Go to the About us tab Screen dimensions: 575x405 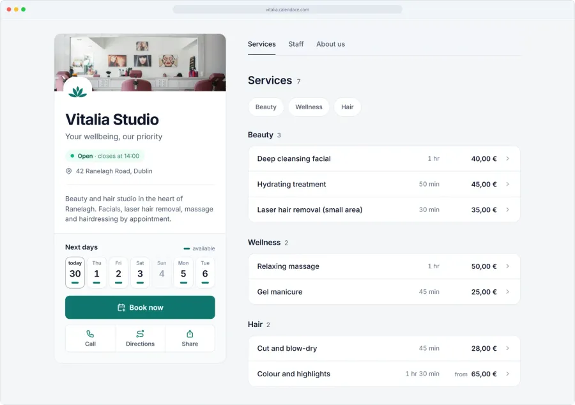(x=330, y=44)
